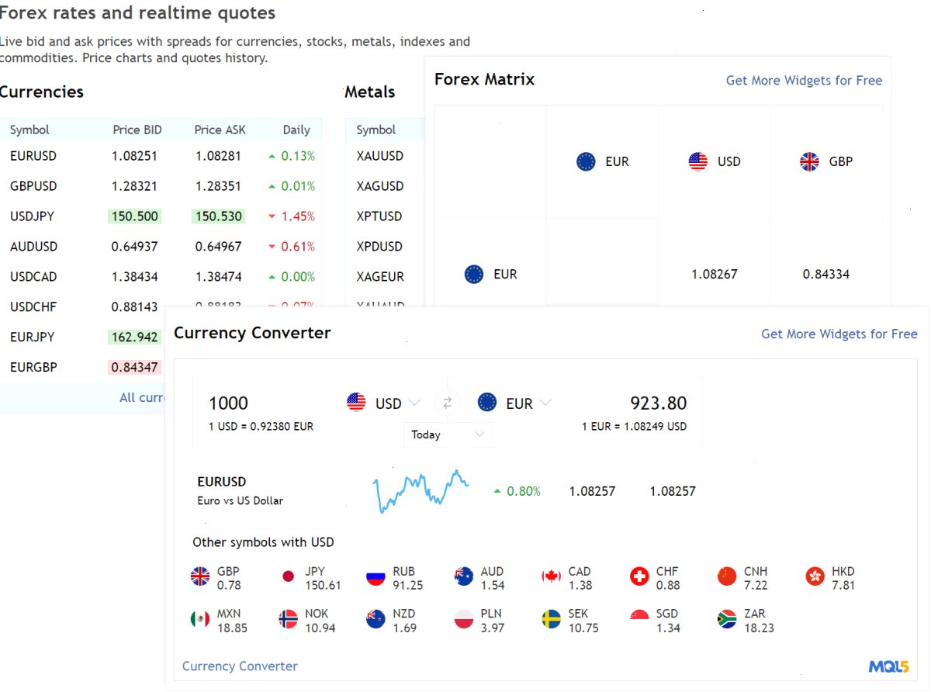Screen dimensions: 931x692
Task: Click the swap currencies arrows icon
Action: click(x=448, y=403)
